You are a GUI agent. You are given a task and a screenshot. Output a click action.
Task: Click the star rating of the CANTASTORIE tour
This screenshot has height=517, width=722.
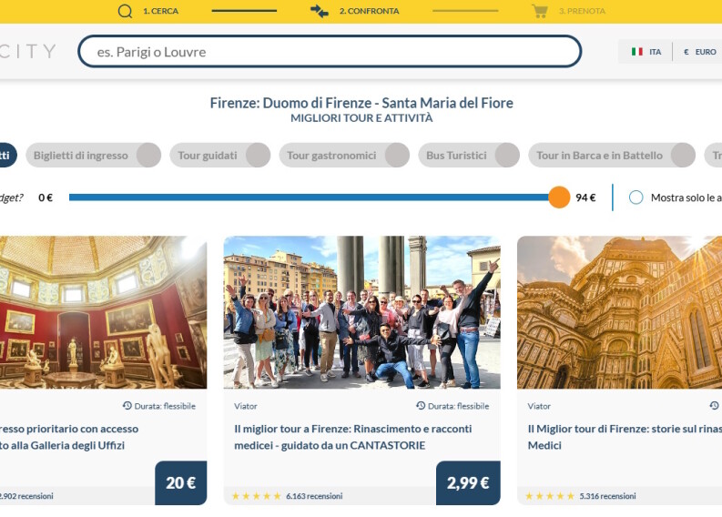pyautogui.click(x=257, y=496)
